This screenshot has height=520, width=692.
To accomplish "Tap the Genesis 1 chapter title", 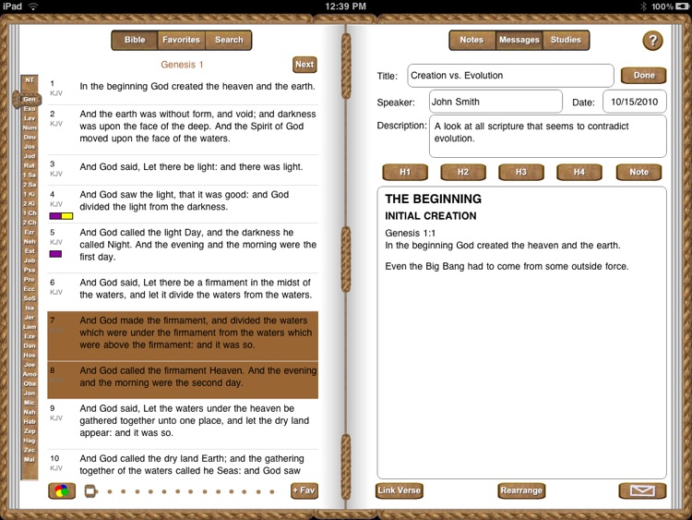I will (x=182, y=65).
